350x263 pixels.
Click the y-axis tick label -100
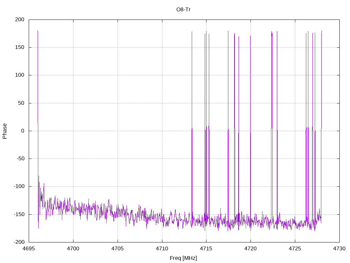(x=19, y=186)
